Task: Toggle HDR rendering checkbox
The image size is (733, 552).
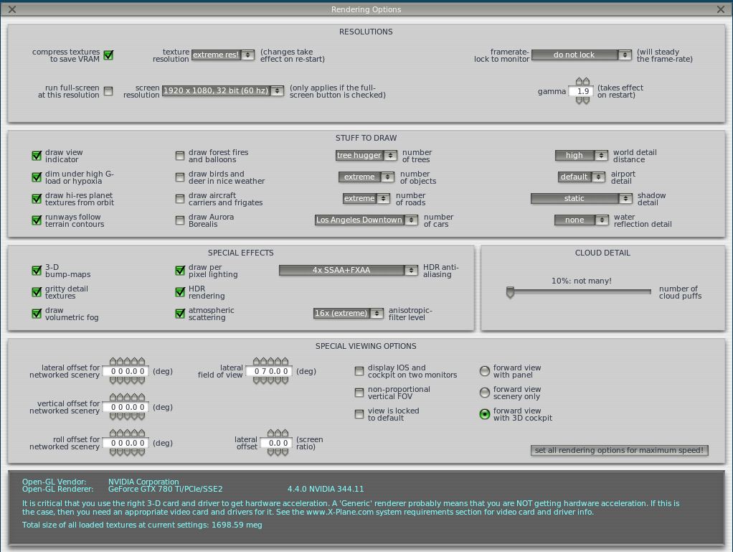Action: click(x=180, y=292)
